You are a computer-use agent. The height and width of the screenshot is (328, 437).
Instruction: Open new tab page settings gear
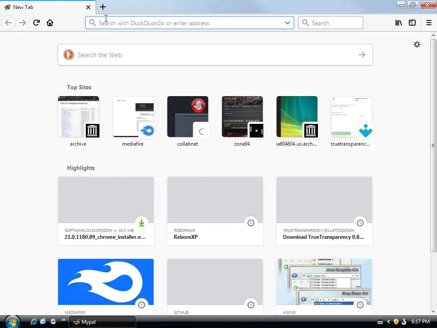[417, 44]
